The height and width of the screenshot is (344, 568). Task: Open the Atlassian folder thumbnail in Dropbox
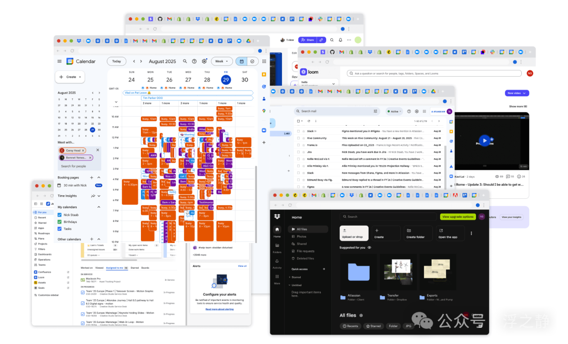[358, 272]
